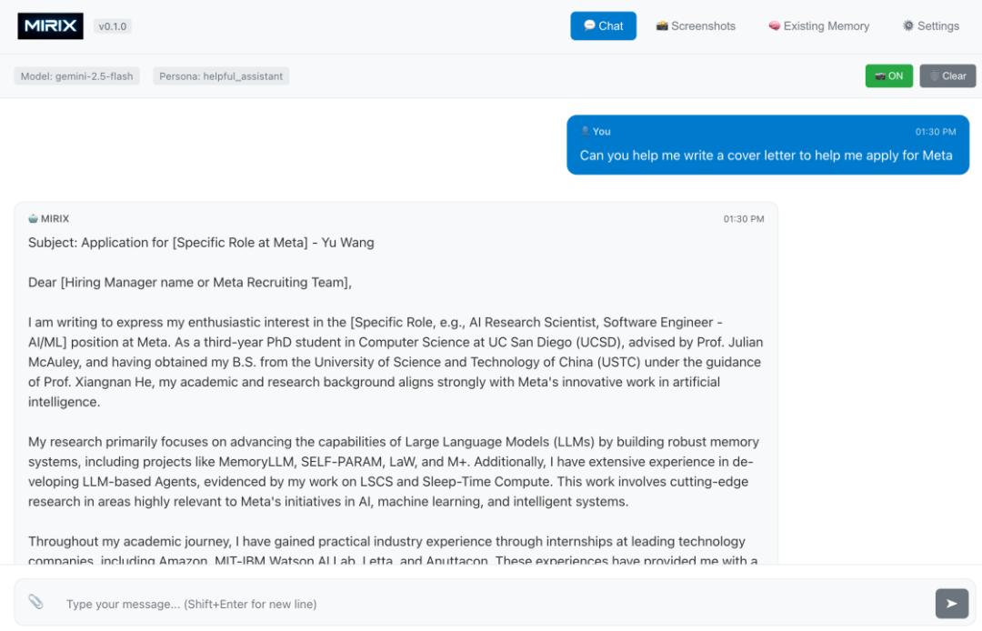Clear the conversation with the Clear button
Image resolution: width=982 pixels, height=631 pixels.
click(x=947, y=76)
